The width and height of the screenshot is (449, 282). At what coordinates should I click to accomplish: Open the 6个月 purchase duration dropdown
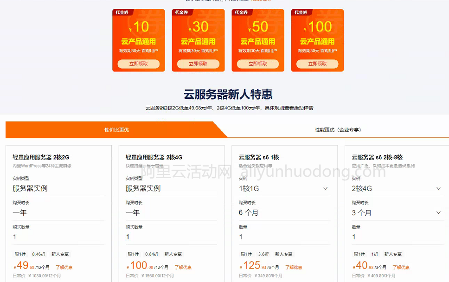[284, 212]
